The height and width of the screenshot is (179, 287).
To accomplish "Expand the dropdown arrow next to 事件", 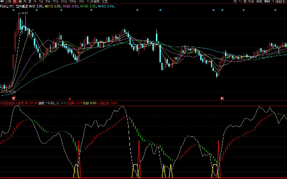I will tap(273, 1).
